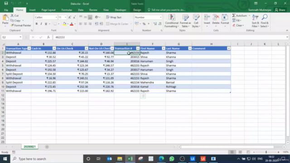Click the Name Box showing E2
The height and width of the screenshot is (163, 290).
[11, 37]
